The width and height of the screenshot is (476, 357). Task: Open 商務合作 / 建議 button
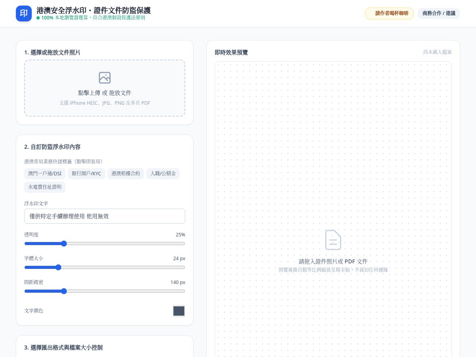[439, 13]
